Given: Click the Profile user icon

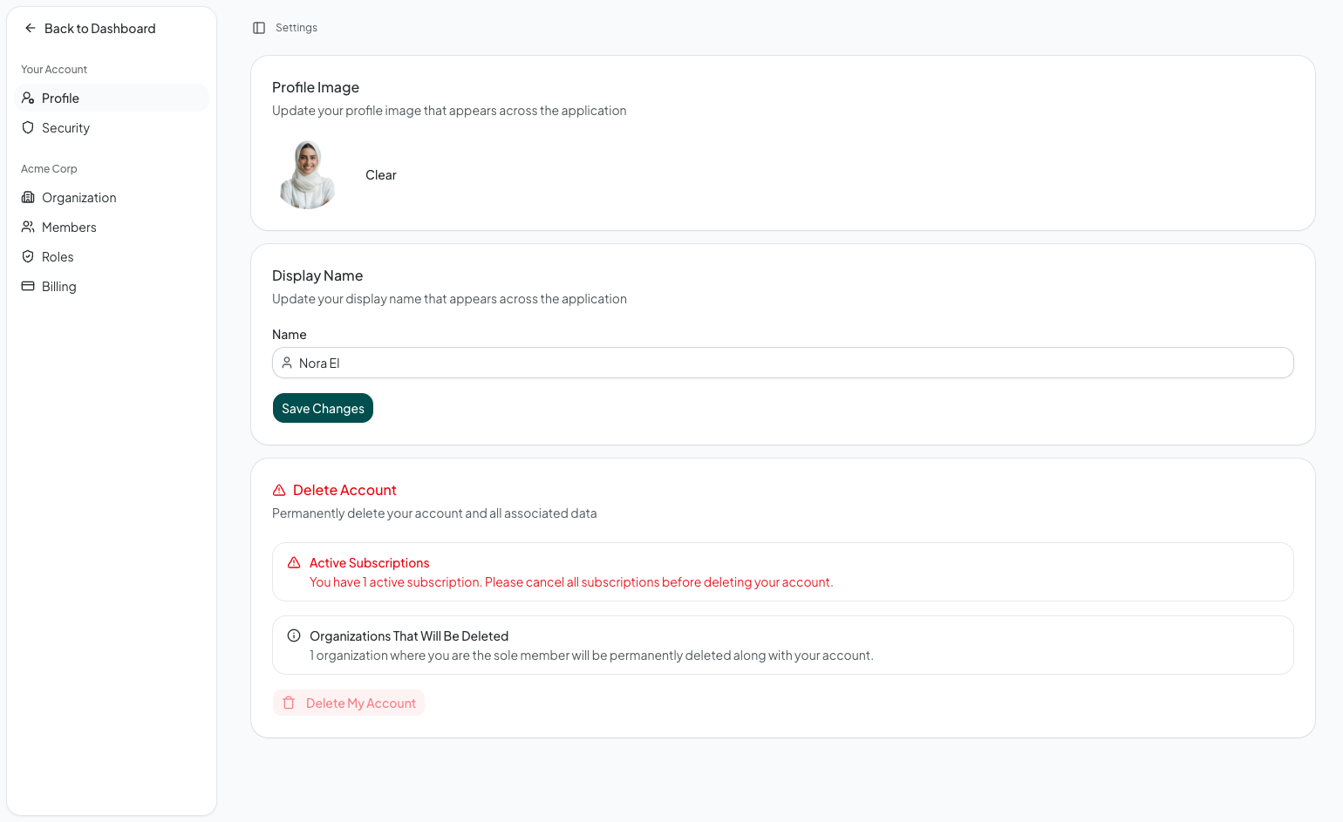Looking at the screenshot, I should (x=28, y=99).
